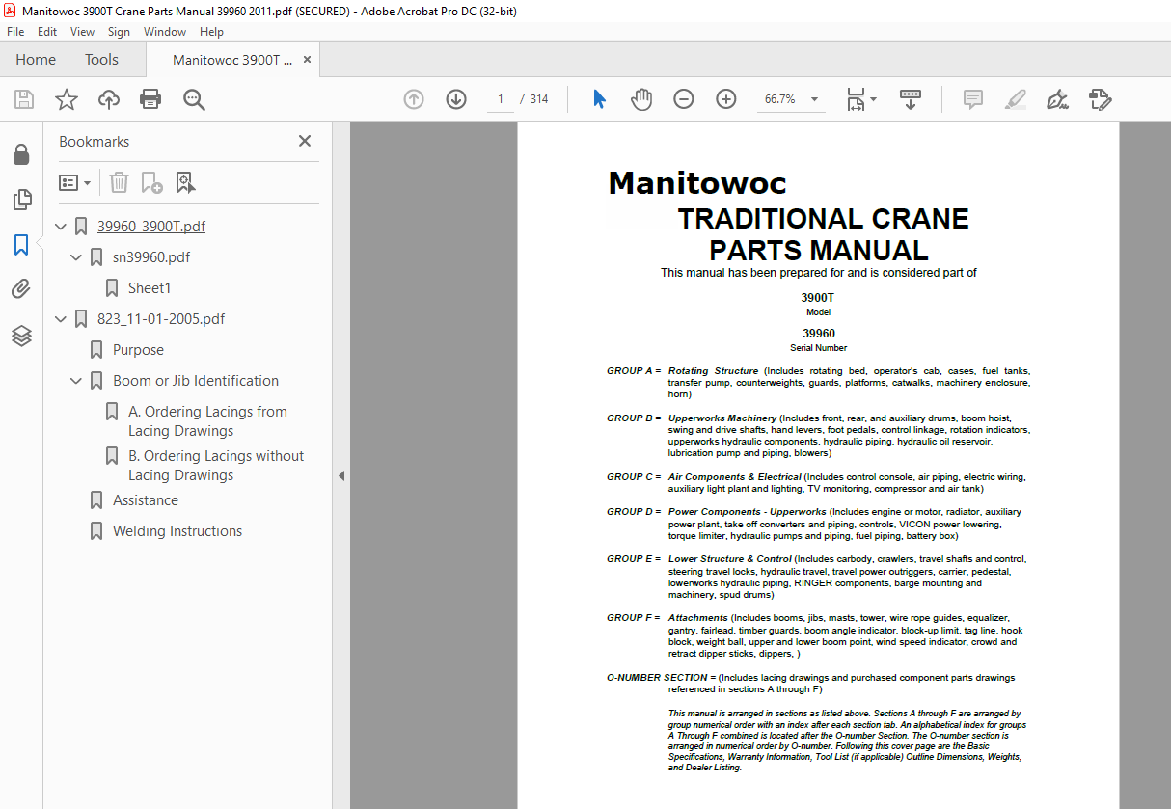This screenshot has width=1171, height=809.
Task: Click the serial number 39960 text
Action: (x=818, y=334)
